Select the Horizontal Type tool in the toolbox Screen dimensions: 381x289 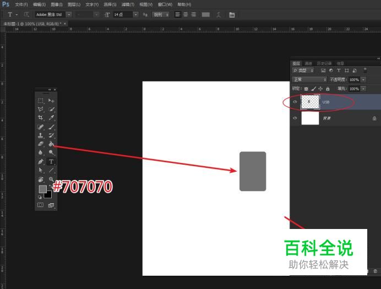tap(51, 161)
